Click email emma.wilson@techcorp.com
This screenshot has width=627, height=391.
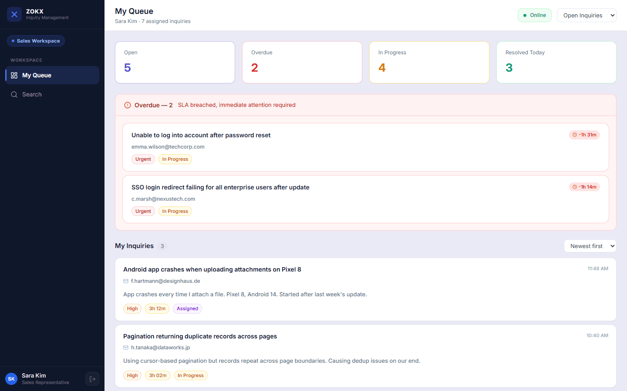pos(168,147)
